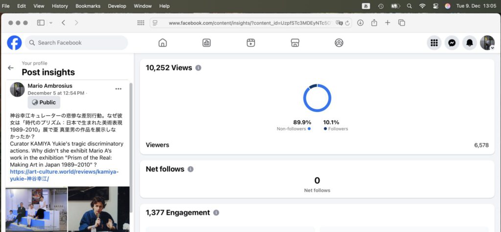501x232 pixels.
Task: Open the Professional dashboard chart icon
Action: (x=206, y=43)
